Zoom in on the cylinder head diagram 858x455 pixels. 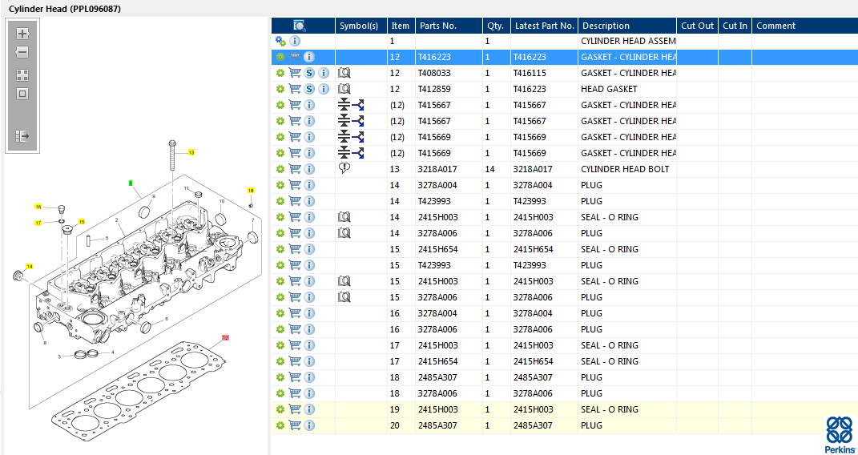pos(22,34)
